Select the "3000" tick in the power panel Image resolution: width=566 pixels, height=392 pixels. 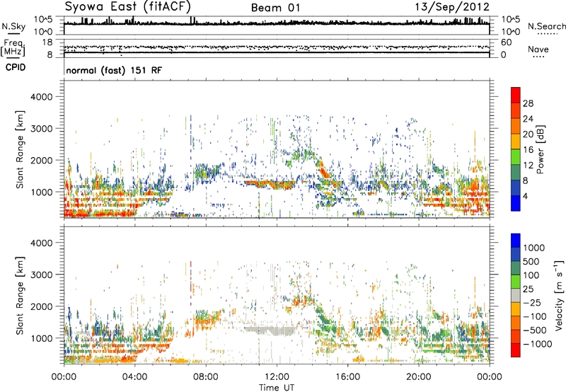click(42, 129)
